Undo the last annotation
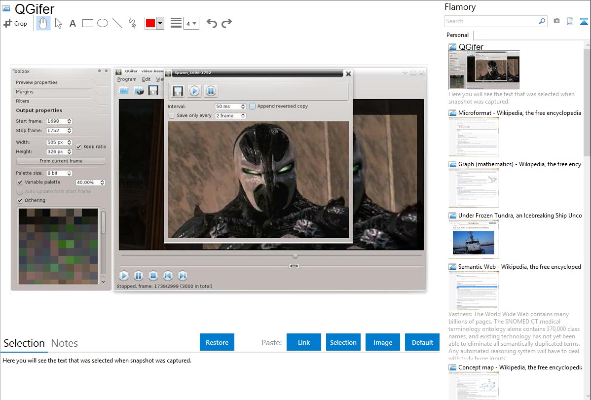 [212, 23]
